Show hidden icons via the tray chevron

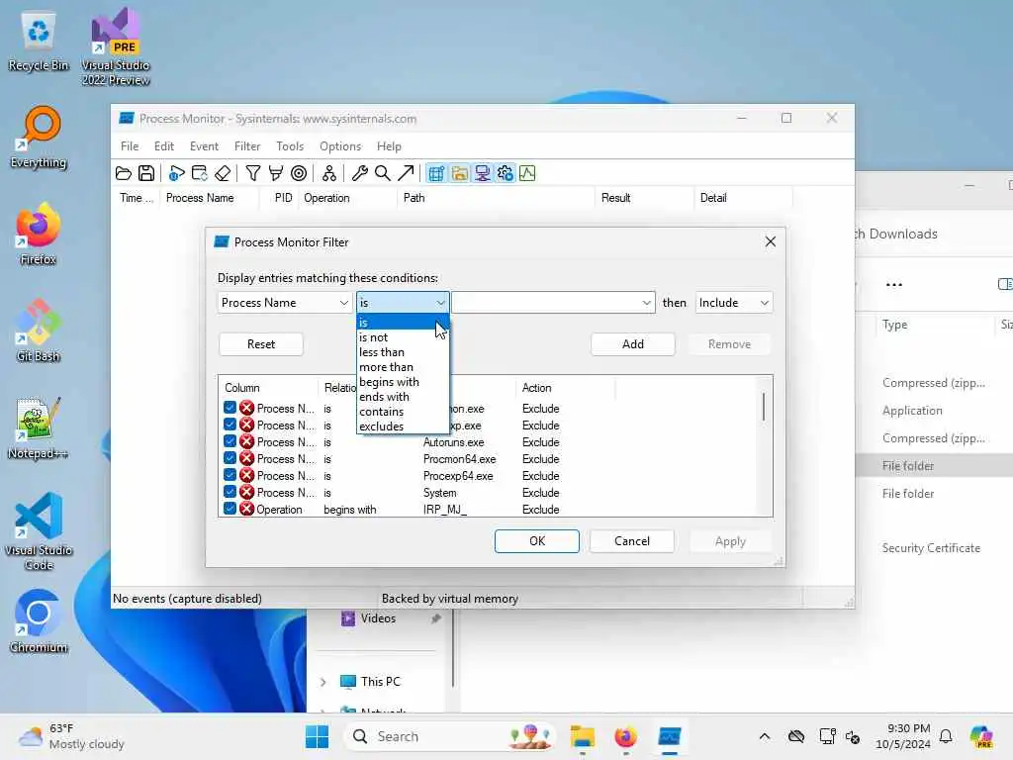tap(765, 736)
